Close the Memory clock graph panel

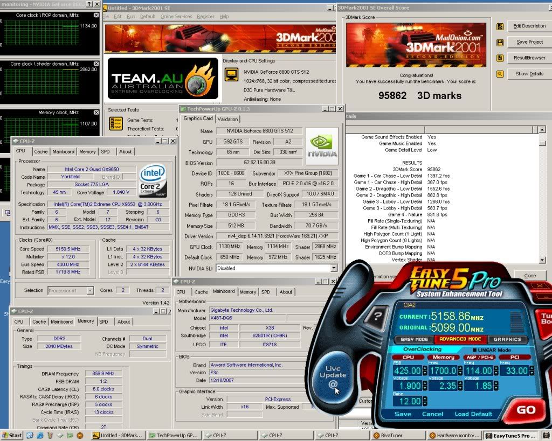click(x=96, y=112)
